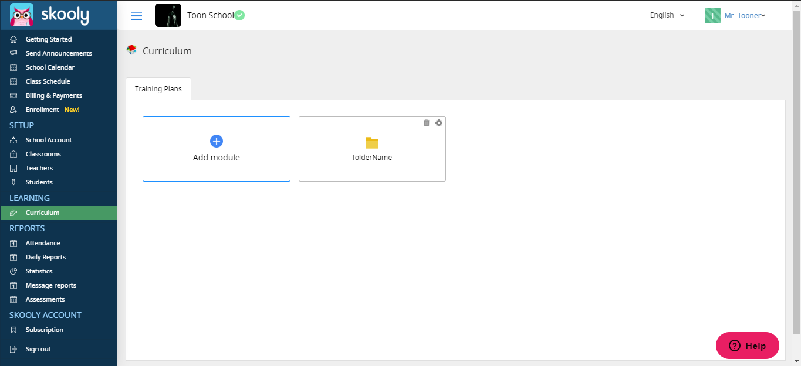Viewport: 801px width, 366px height.
Task: Click the Statistics pie chart icon
Action: click(x=13, y=271)
